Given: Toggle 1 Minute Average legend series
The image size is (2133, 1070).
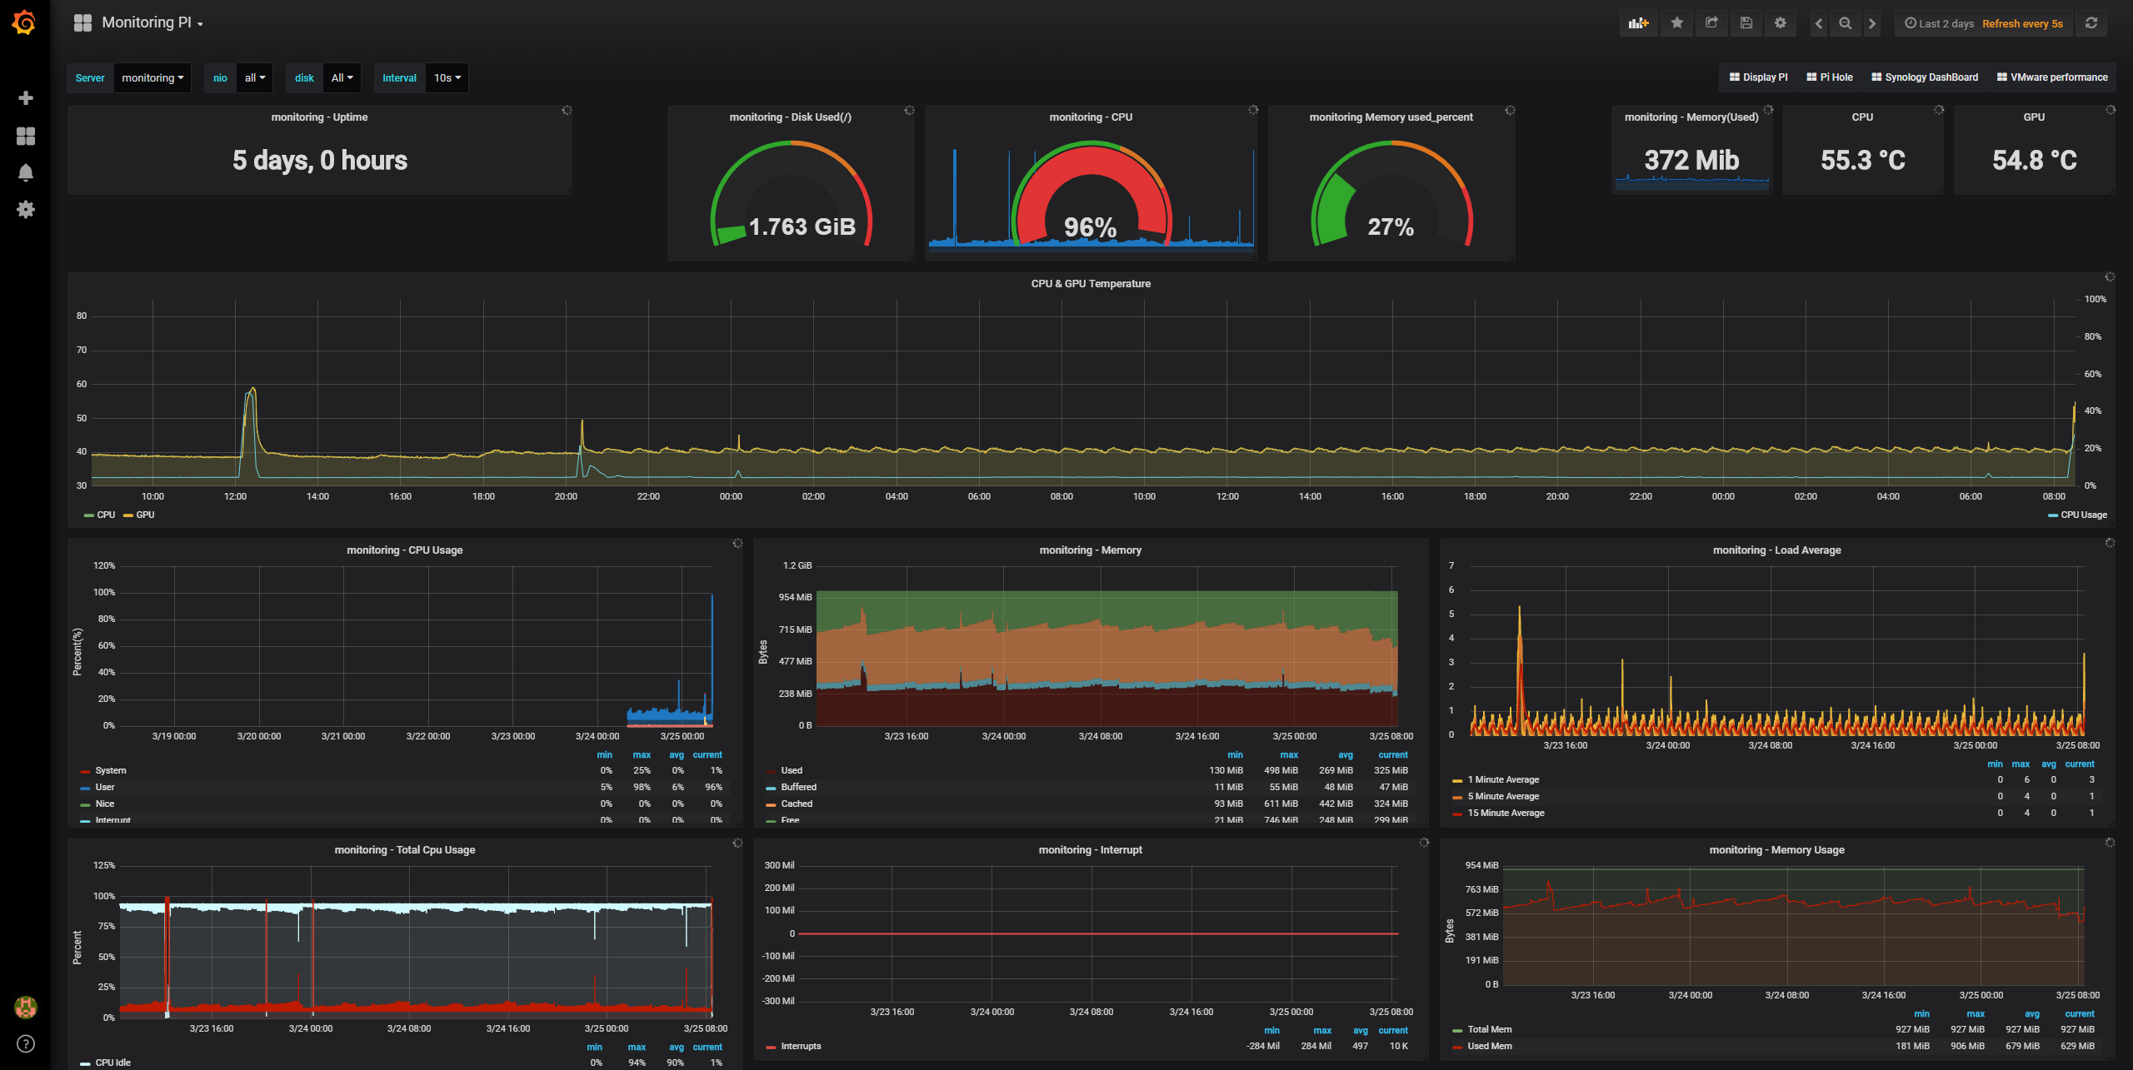Looking at the screenshot, I should tap(1502, 779).
